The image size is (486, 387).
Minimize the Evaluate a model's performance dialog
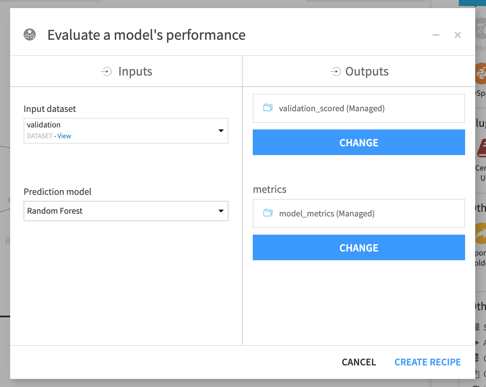point(436,35)
